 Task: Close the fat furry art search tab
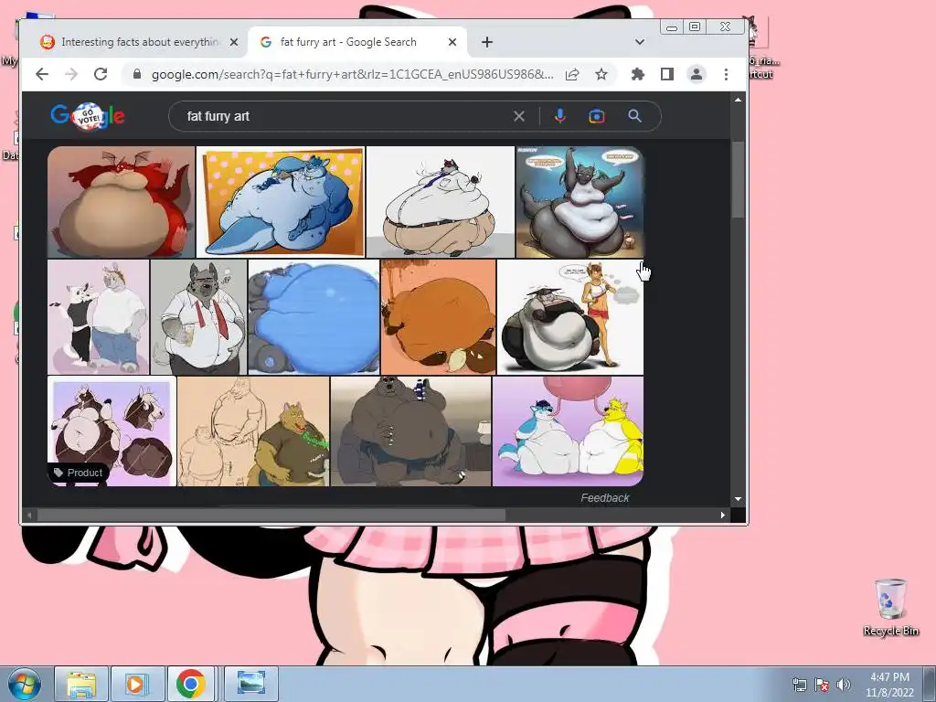point(452,42)
